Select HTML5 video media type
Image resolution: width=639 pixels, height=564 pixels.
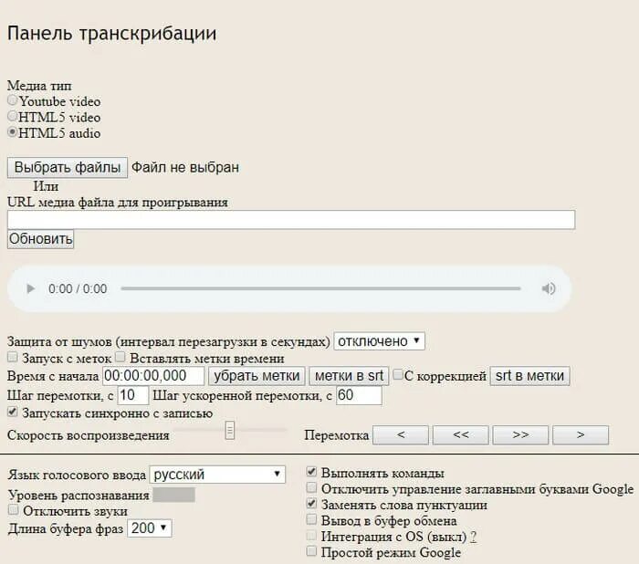tap(13, 116)
